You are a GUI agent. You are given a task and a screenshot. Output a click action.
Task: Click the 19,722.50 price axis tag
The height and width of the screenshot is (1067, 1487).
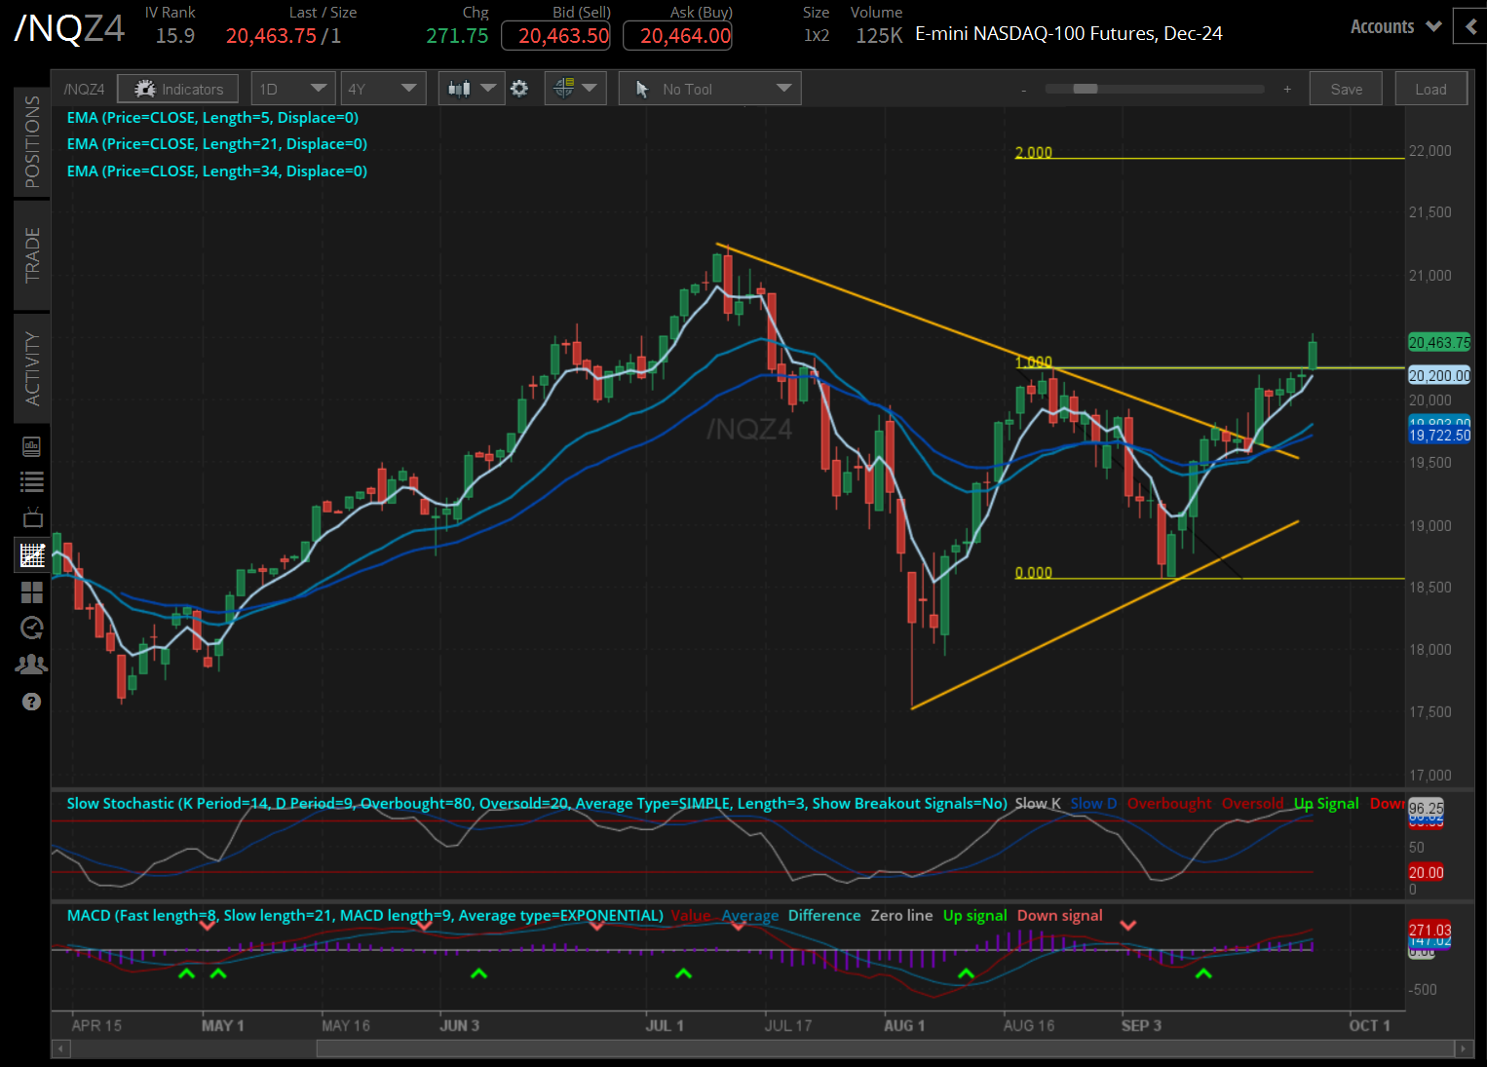click(1439, 436)
